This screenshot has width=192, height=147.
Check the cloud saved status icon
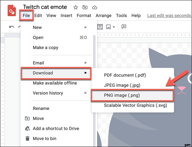[x=95, y=8]
